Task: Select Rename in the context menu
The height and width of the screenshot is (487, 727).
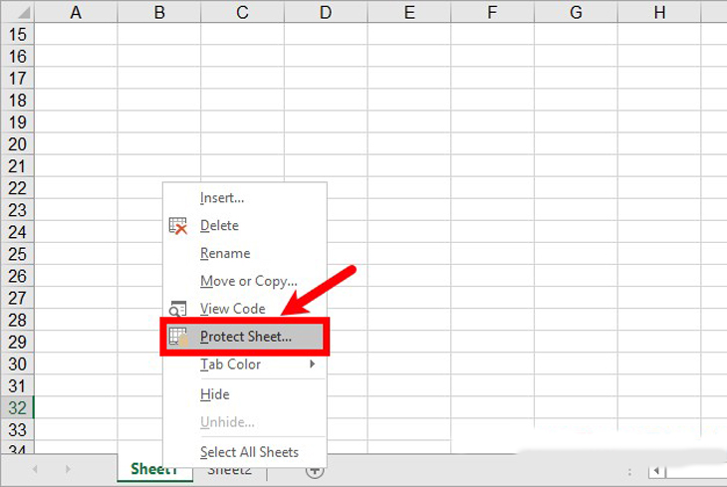Action: pos(225,254)
